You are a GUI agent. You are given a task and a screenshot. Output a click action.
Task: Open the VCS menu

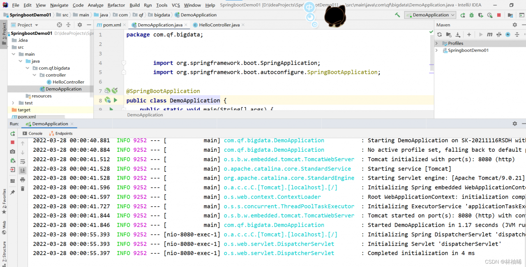point(175,5)
